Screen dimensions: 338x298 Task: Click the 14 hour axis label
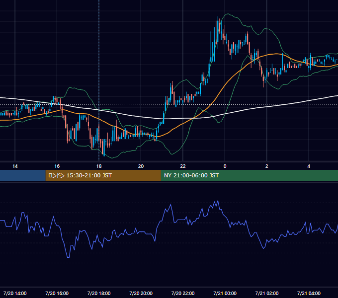(x=15, y=166)
